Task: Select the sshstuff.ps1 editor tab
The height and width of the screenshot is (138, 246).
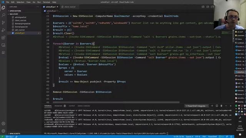Action: point(51,7)
